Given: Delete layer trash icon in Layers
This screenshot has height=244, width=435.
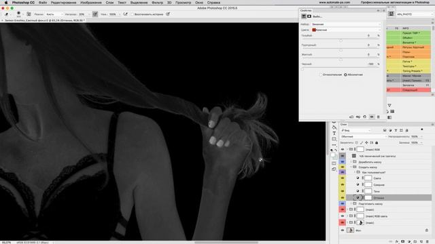Looking at the screenshot, I should click(x=428, y=241).
